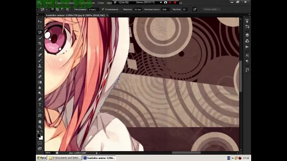Choose Intersect with selection mode
The image size is (287, 161).
click(x=67, y=9)
